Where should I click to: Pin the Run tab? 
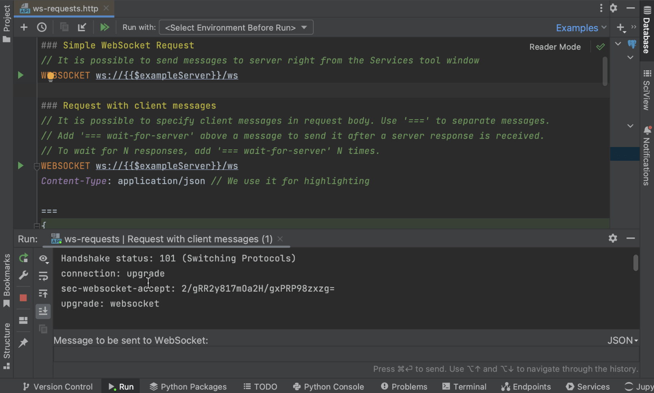(23, 343)
